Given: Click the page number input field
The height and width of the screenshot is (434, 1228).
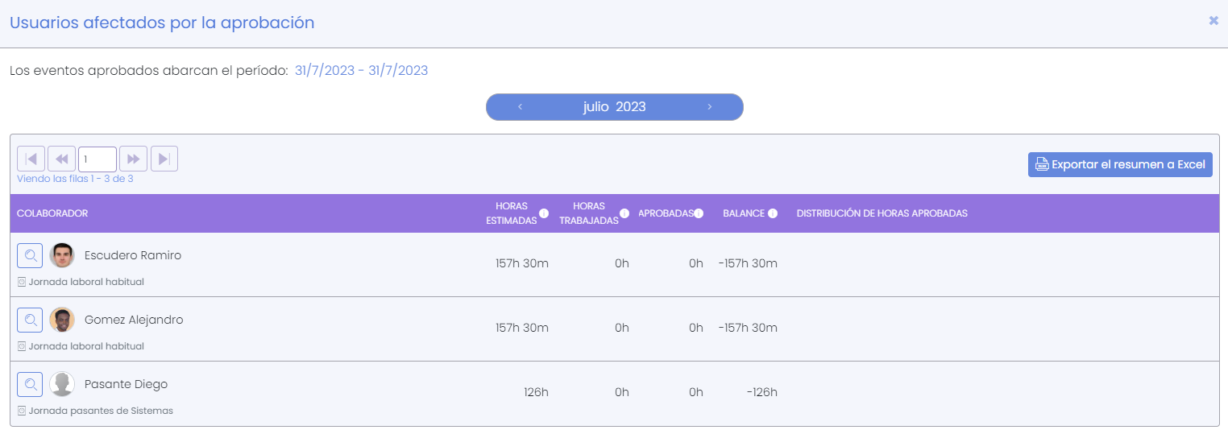Looking at the screenshot, I should pyautogui.click(x=97, y=159).
